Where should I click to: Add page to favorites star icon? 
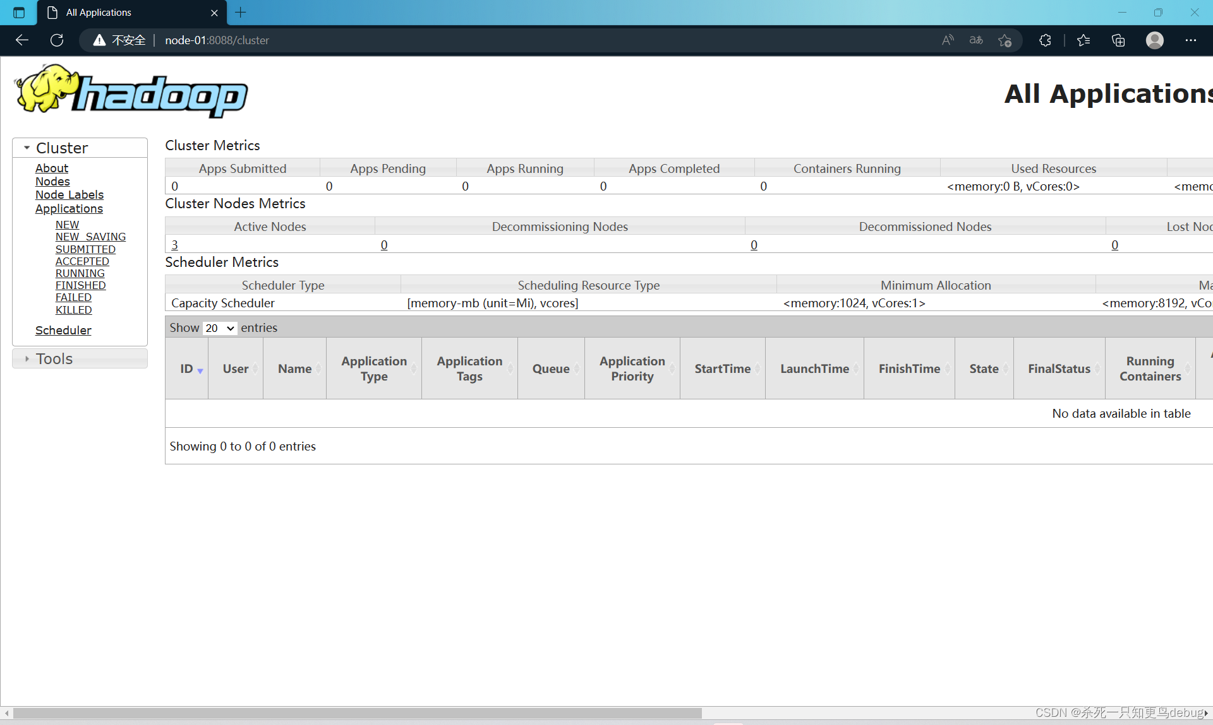(1005, 40)
